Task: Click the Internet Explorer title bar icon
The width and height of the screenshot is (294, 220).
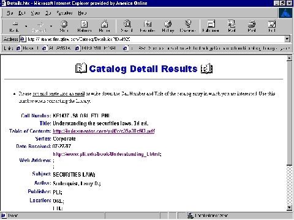Action: click(x=4, y=3)
